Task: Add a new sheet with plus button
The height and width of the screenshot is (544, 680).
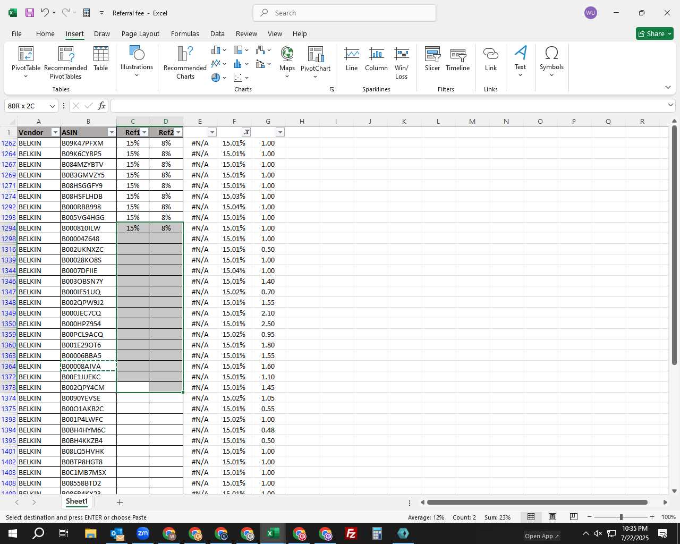Action: 120,502
